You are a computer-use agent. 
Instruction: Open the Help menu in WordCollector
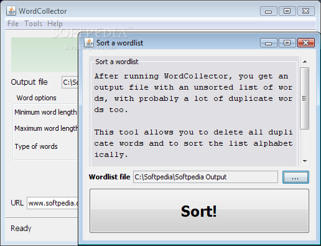[55, 24]
